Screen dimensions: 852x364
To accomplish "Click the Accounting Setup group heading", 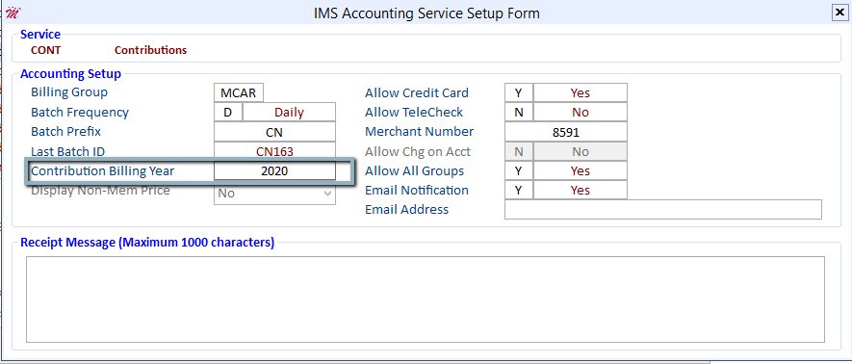I will pos(70,74).
